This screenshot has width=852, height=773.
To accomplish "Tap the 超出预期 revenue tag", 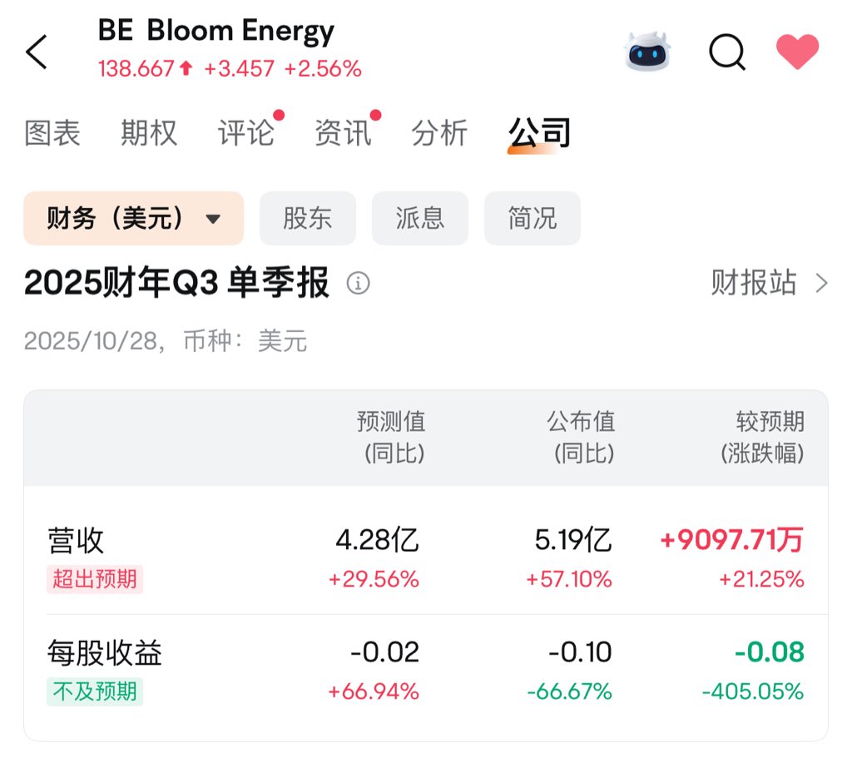I will [95, 578].
